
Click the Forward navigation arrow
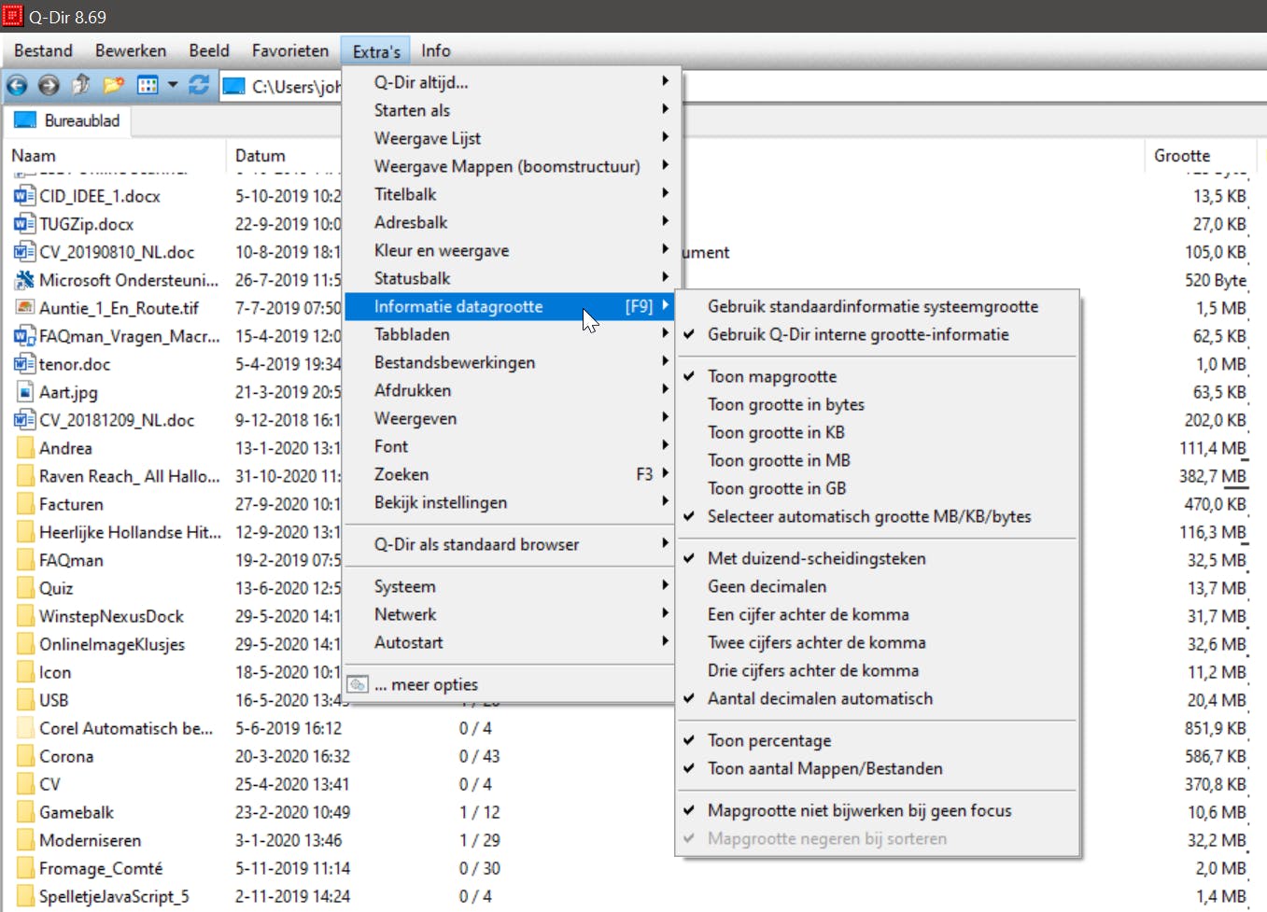49,86
